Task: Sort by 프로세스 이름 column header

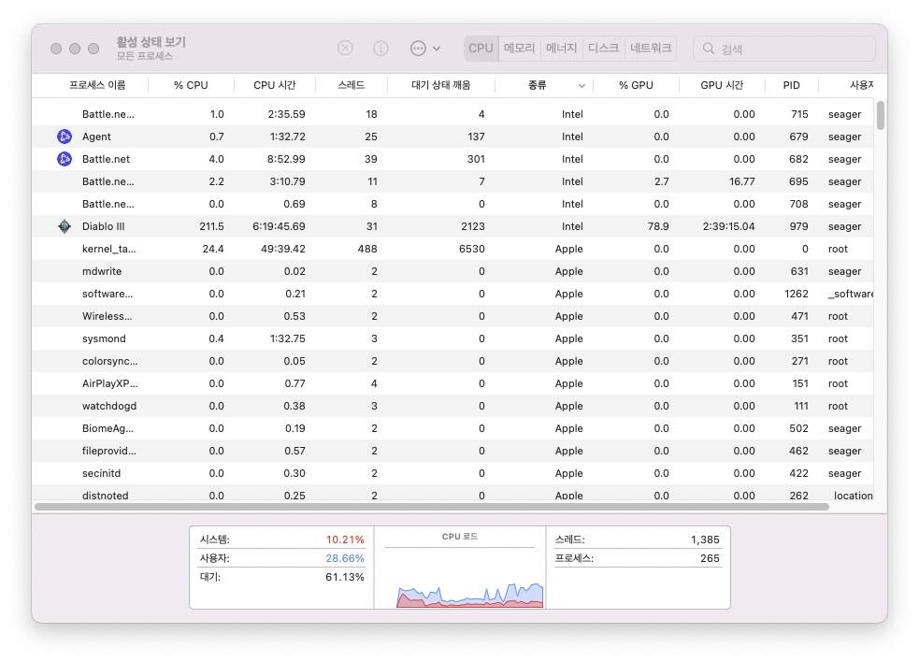Action: coord(97,85)
